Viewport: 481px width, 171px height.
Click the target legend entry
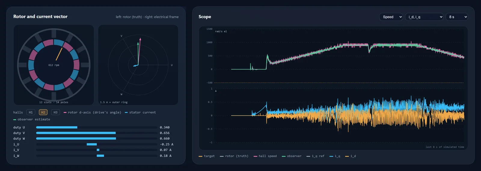click(x=207, y=156)
